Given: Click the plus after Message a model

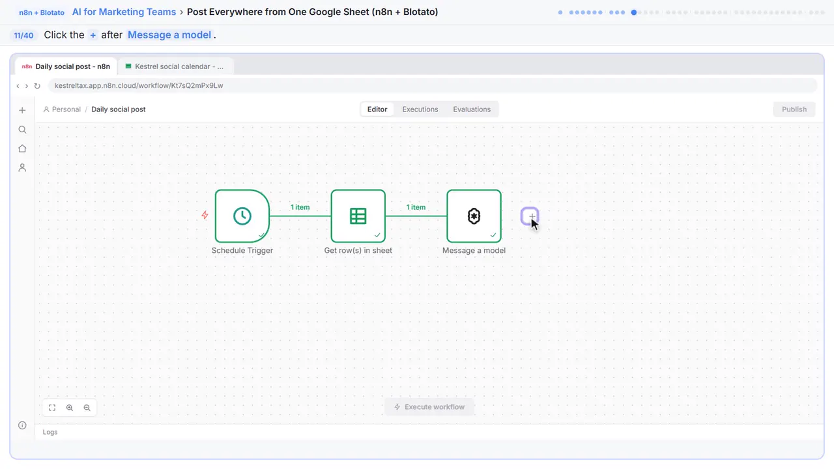Looking at the screenshot, I should click(x=530, y=216).
